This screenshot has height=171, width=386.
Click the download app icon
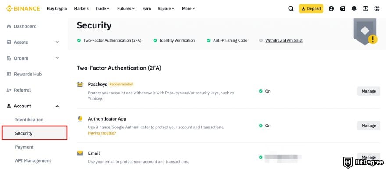365,9
